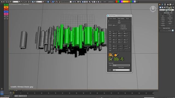Pick the magenta swatch in the top color bar
Image resolution: width=175 pixels, height=98 pixels.
(x=122, y=2)
